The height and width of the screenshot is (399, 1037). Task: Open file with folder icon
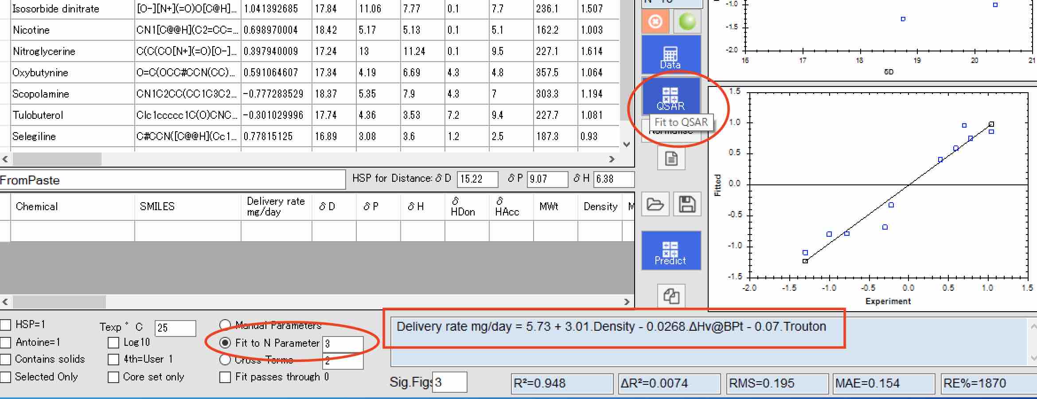(x=655, y=204)
